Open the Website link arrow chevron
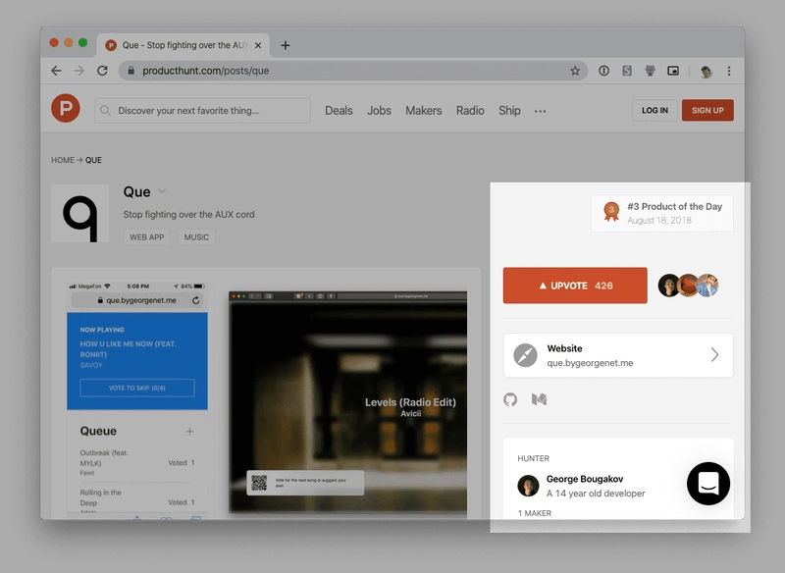Viewport: 785px width, 573px height. click(715, 355)
